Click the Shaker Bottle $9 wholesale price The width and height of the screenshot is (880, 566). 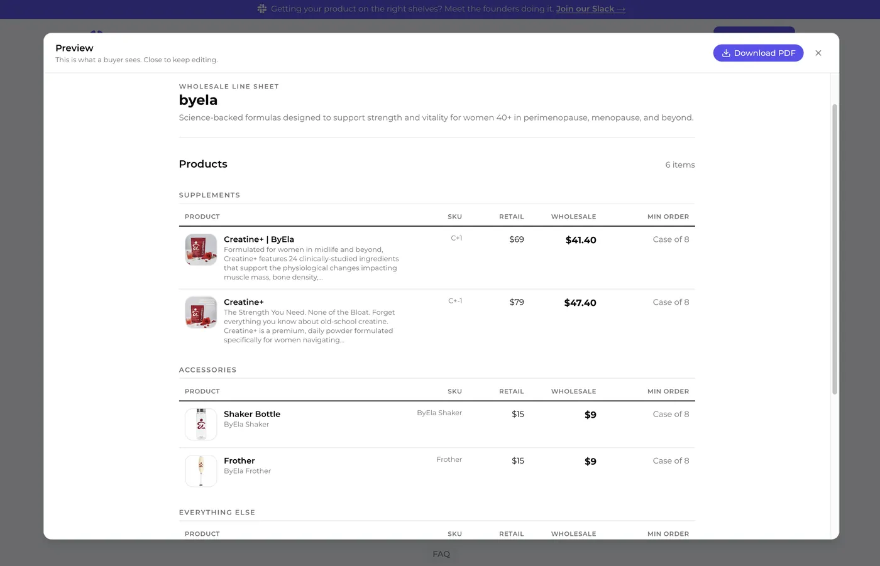coord(590,415)
